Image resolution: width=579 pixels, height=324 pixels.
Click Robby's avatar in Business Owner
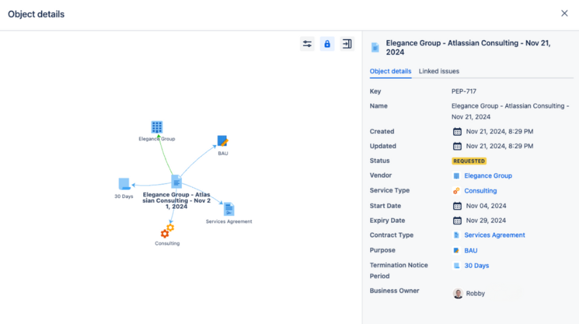pyautogui.click(x=458, y=293)
